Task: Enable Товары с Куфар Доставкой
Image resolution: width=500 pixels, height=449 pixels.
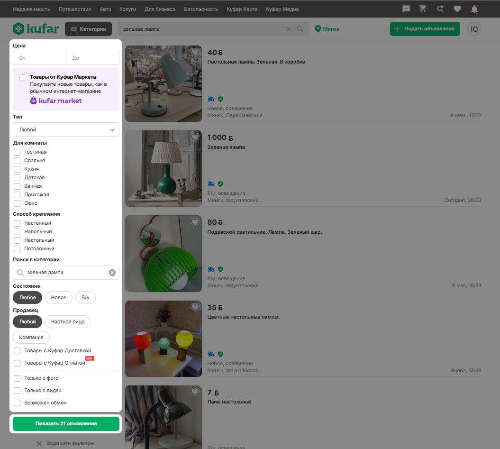Action: [x=17, y=351]
